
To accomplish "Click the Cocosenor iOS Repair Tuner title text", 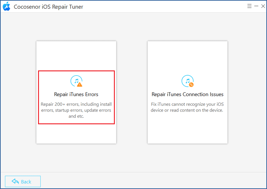I will [48, 7].
